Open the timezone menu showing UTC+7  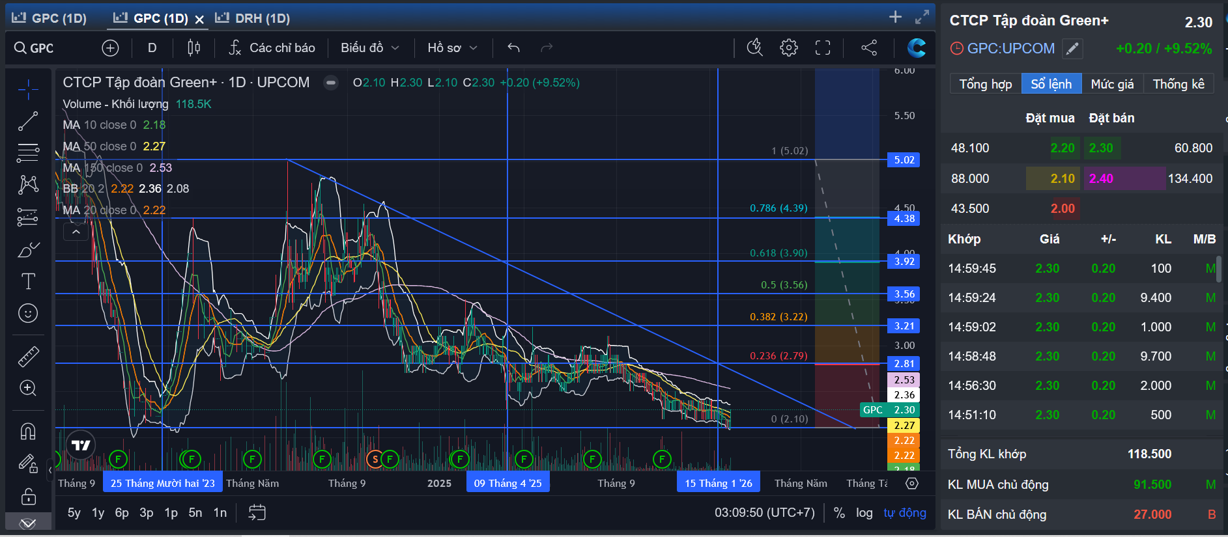765,513
